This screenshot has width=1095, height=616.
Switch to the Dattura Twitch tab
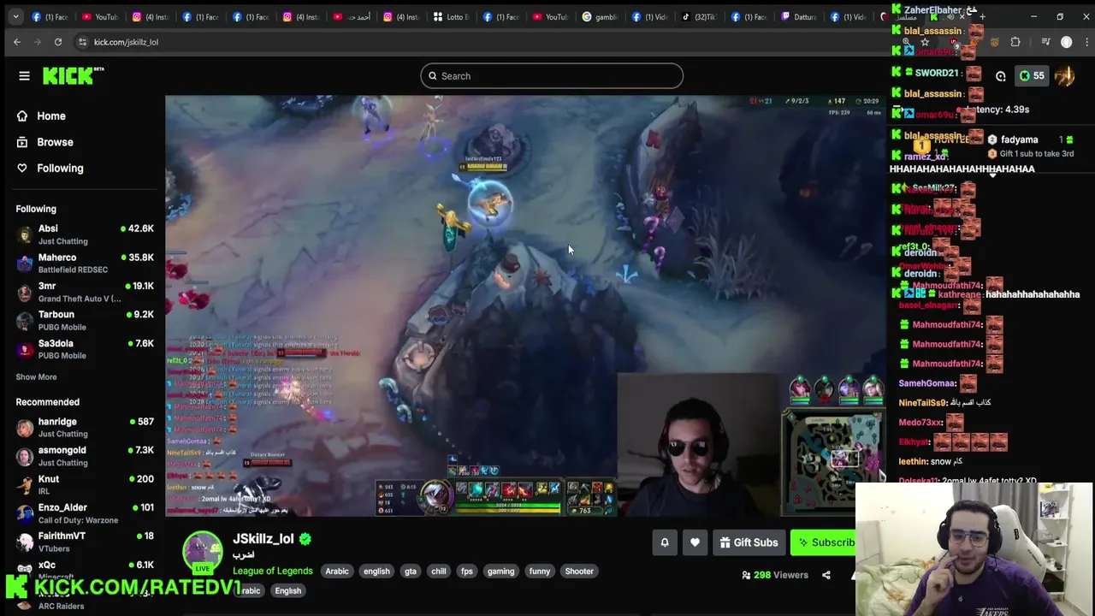pos(801,16)
